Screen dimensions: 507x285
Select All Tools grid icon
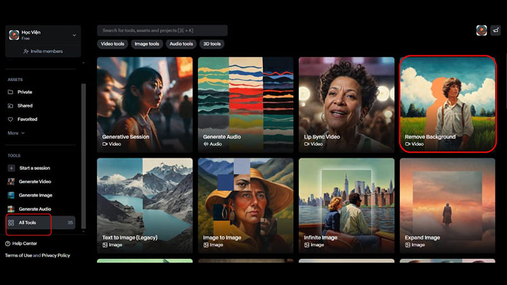point(11,223)
